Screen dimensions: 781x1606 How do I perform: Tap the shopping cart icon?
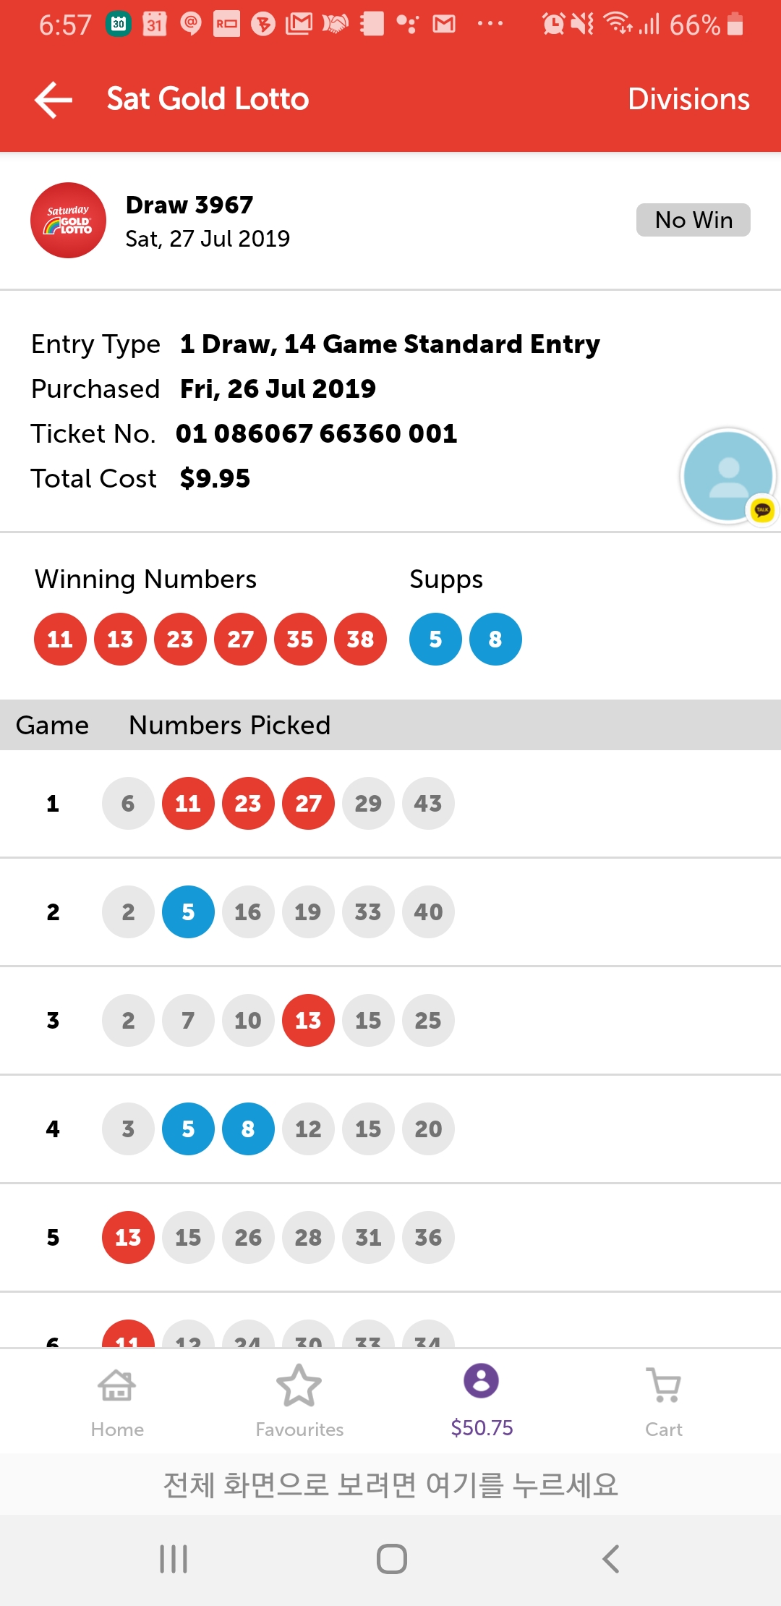[x=664, y=1385]
